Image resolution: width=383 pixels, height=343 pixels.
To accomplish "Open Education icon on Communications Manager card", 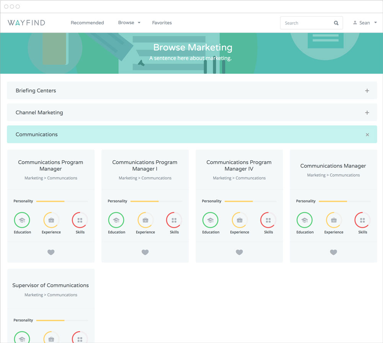I will tap(304, 220).
